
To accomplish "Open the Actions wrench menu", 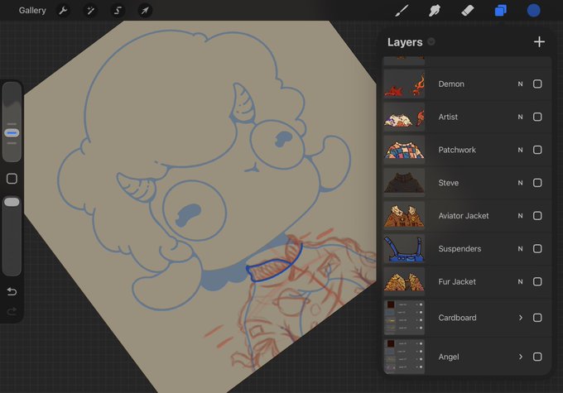I will pyautogui.click(x=63, y=11).
